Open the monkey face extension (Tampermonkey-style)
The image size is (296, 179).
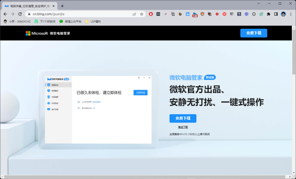tap(202, 14)
